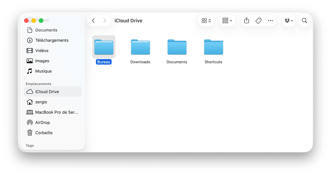The height and width of the screenshot is (176, 331).
Task: Open Téléchargements in the sidebar
Action: 53,40
